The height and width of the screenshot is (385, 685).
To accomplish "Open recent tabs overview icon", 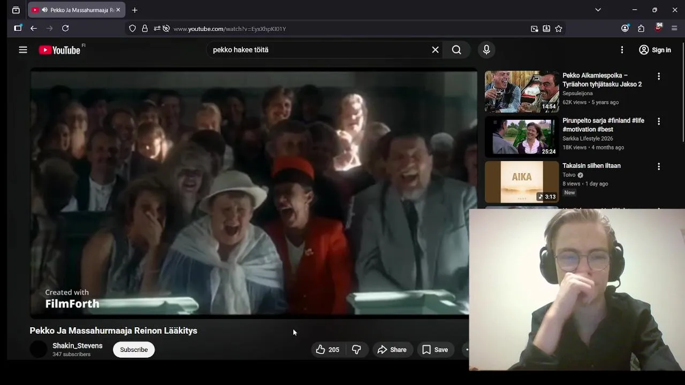I will click(x=16, y=10).
